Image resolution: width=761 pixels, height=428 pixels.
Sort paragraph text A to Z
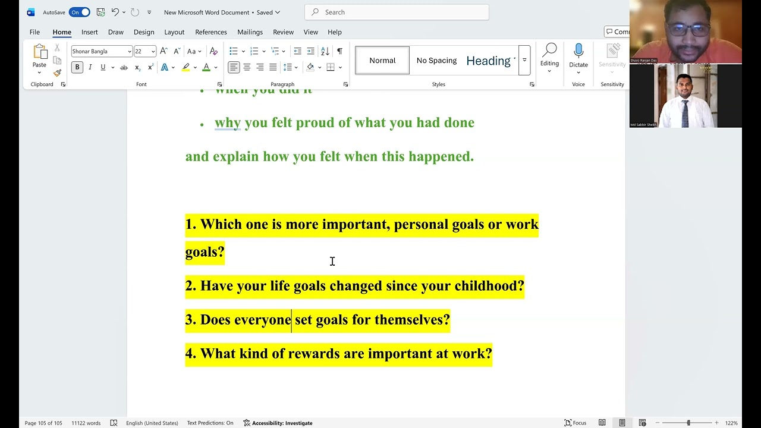pyautogui.click(x=325, y=51)
